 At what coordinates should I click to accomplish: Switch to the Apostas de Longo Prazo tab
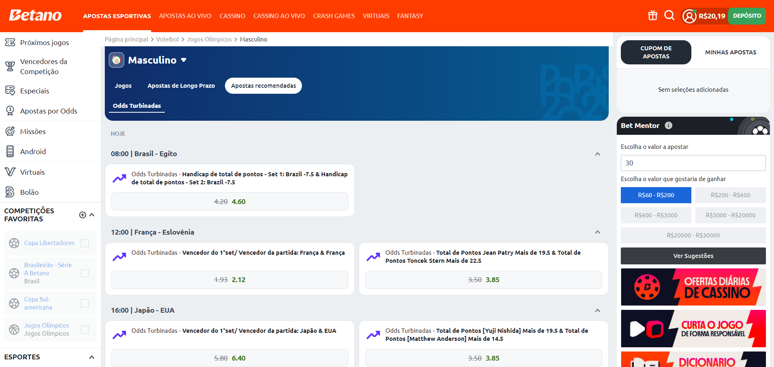(181, 85)
